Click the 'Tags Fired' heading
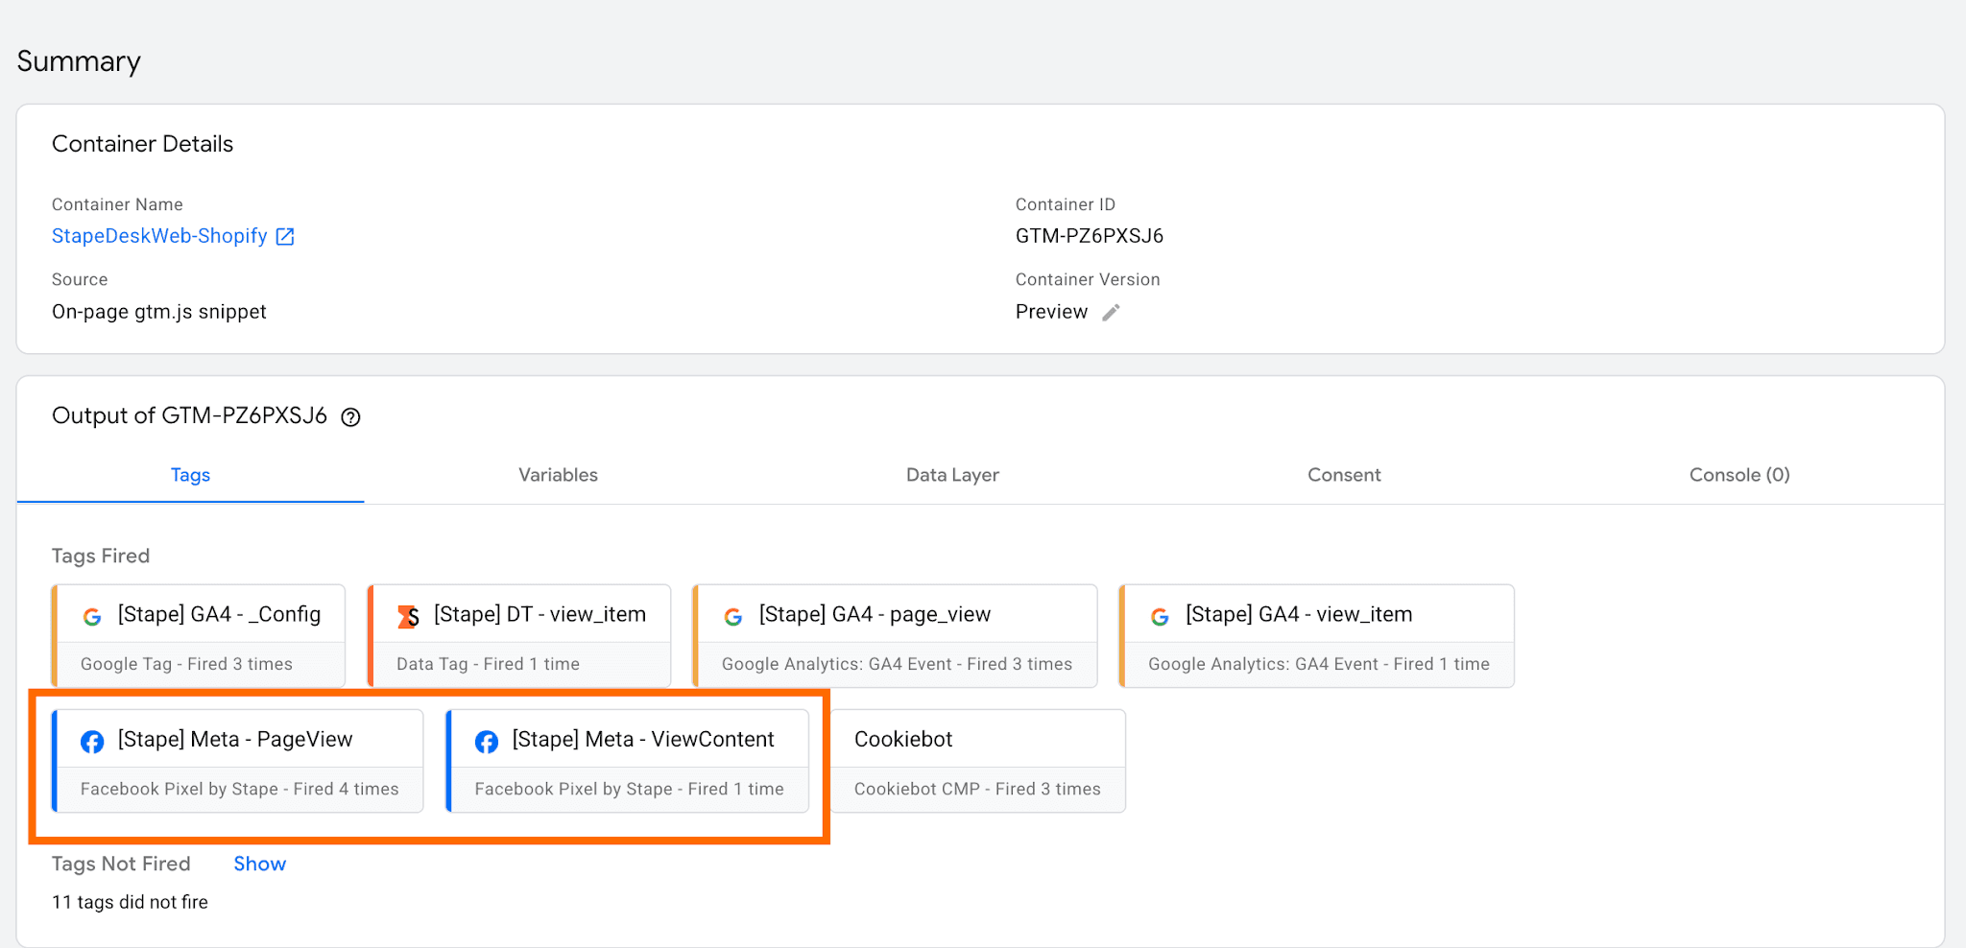This screenshot has height=948, width=1966. coord(101,556)
